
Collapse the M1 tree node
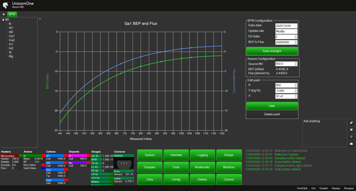(x=3, y=20)
